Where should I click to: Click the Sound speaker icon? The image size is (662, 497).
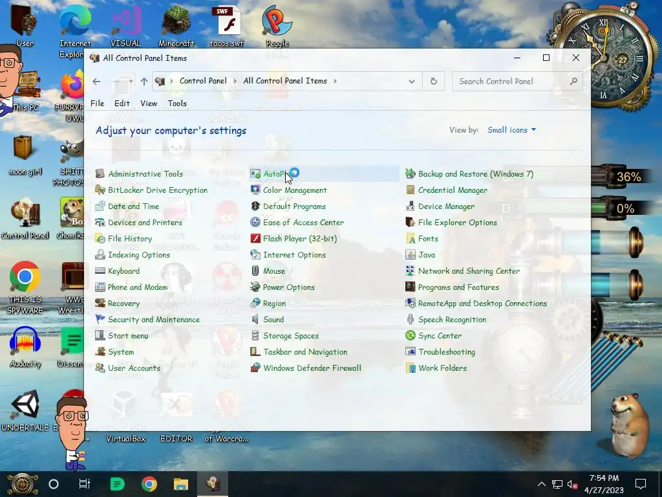coord(255,319)
